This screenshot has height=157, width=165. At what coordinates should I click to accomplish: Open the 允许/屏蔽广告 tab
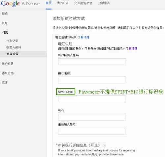(83, 3)
